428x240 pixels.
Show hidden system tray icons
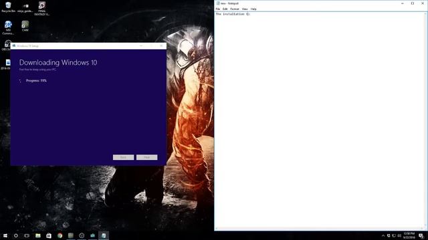[383, 235]
